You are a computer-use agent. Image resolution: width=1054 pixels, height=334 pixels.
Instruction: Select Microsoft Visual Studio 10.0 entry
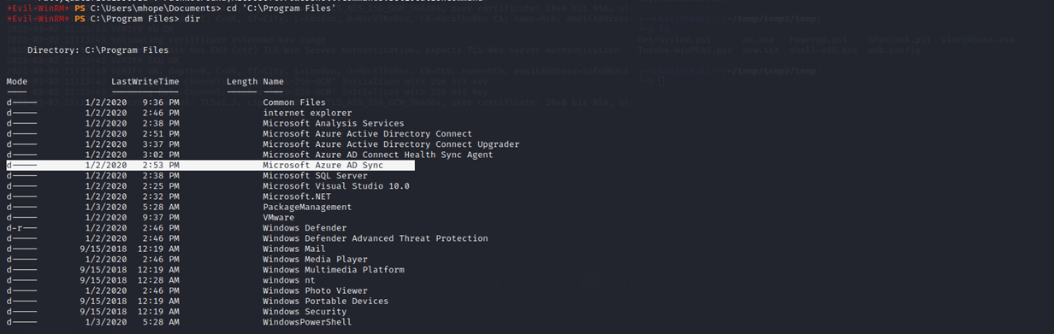pyautogui.click(x=336, y=186)
